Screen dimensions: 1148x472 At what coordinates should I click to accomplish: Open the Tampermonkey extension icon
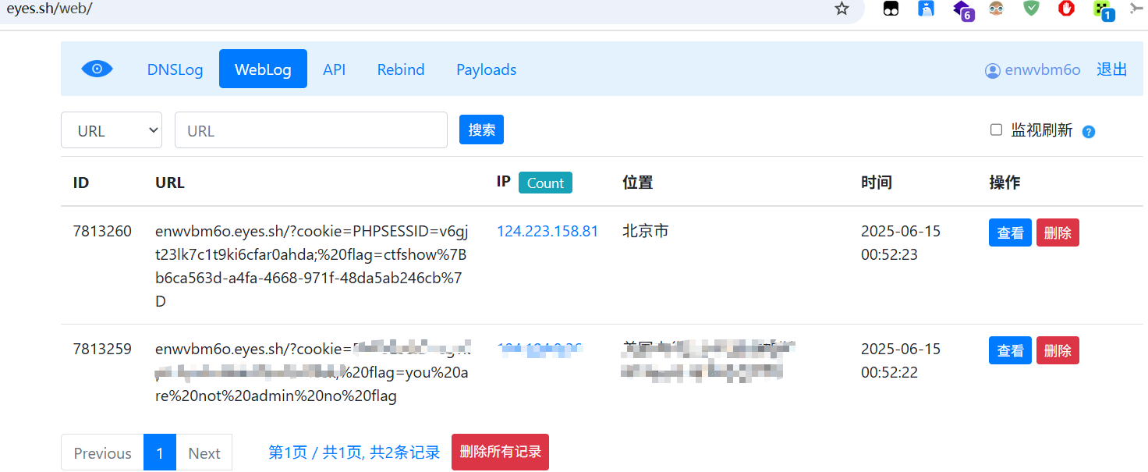tap(891, 9)
